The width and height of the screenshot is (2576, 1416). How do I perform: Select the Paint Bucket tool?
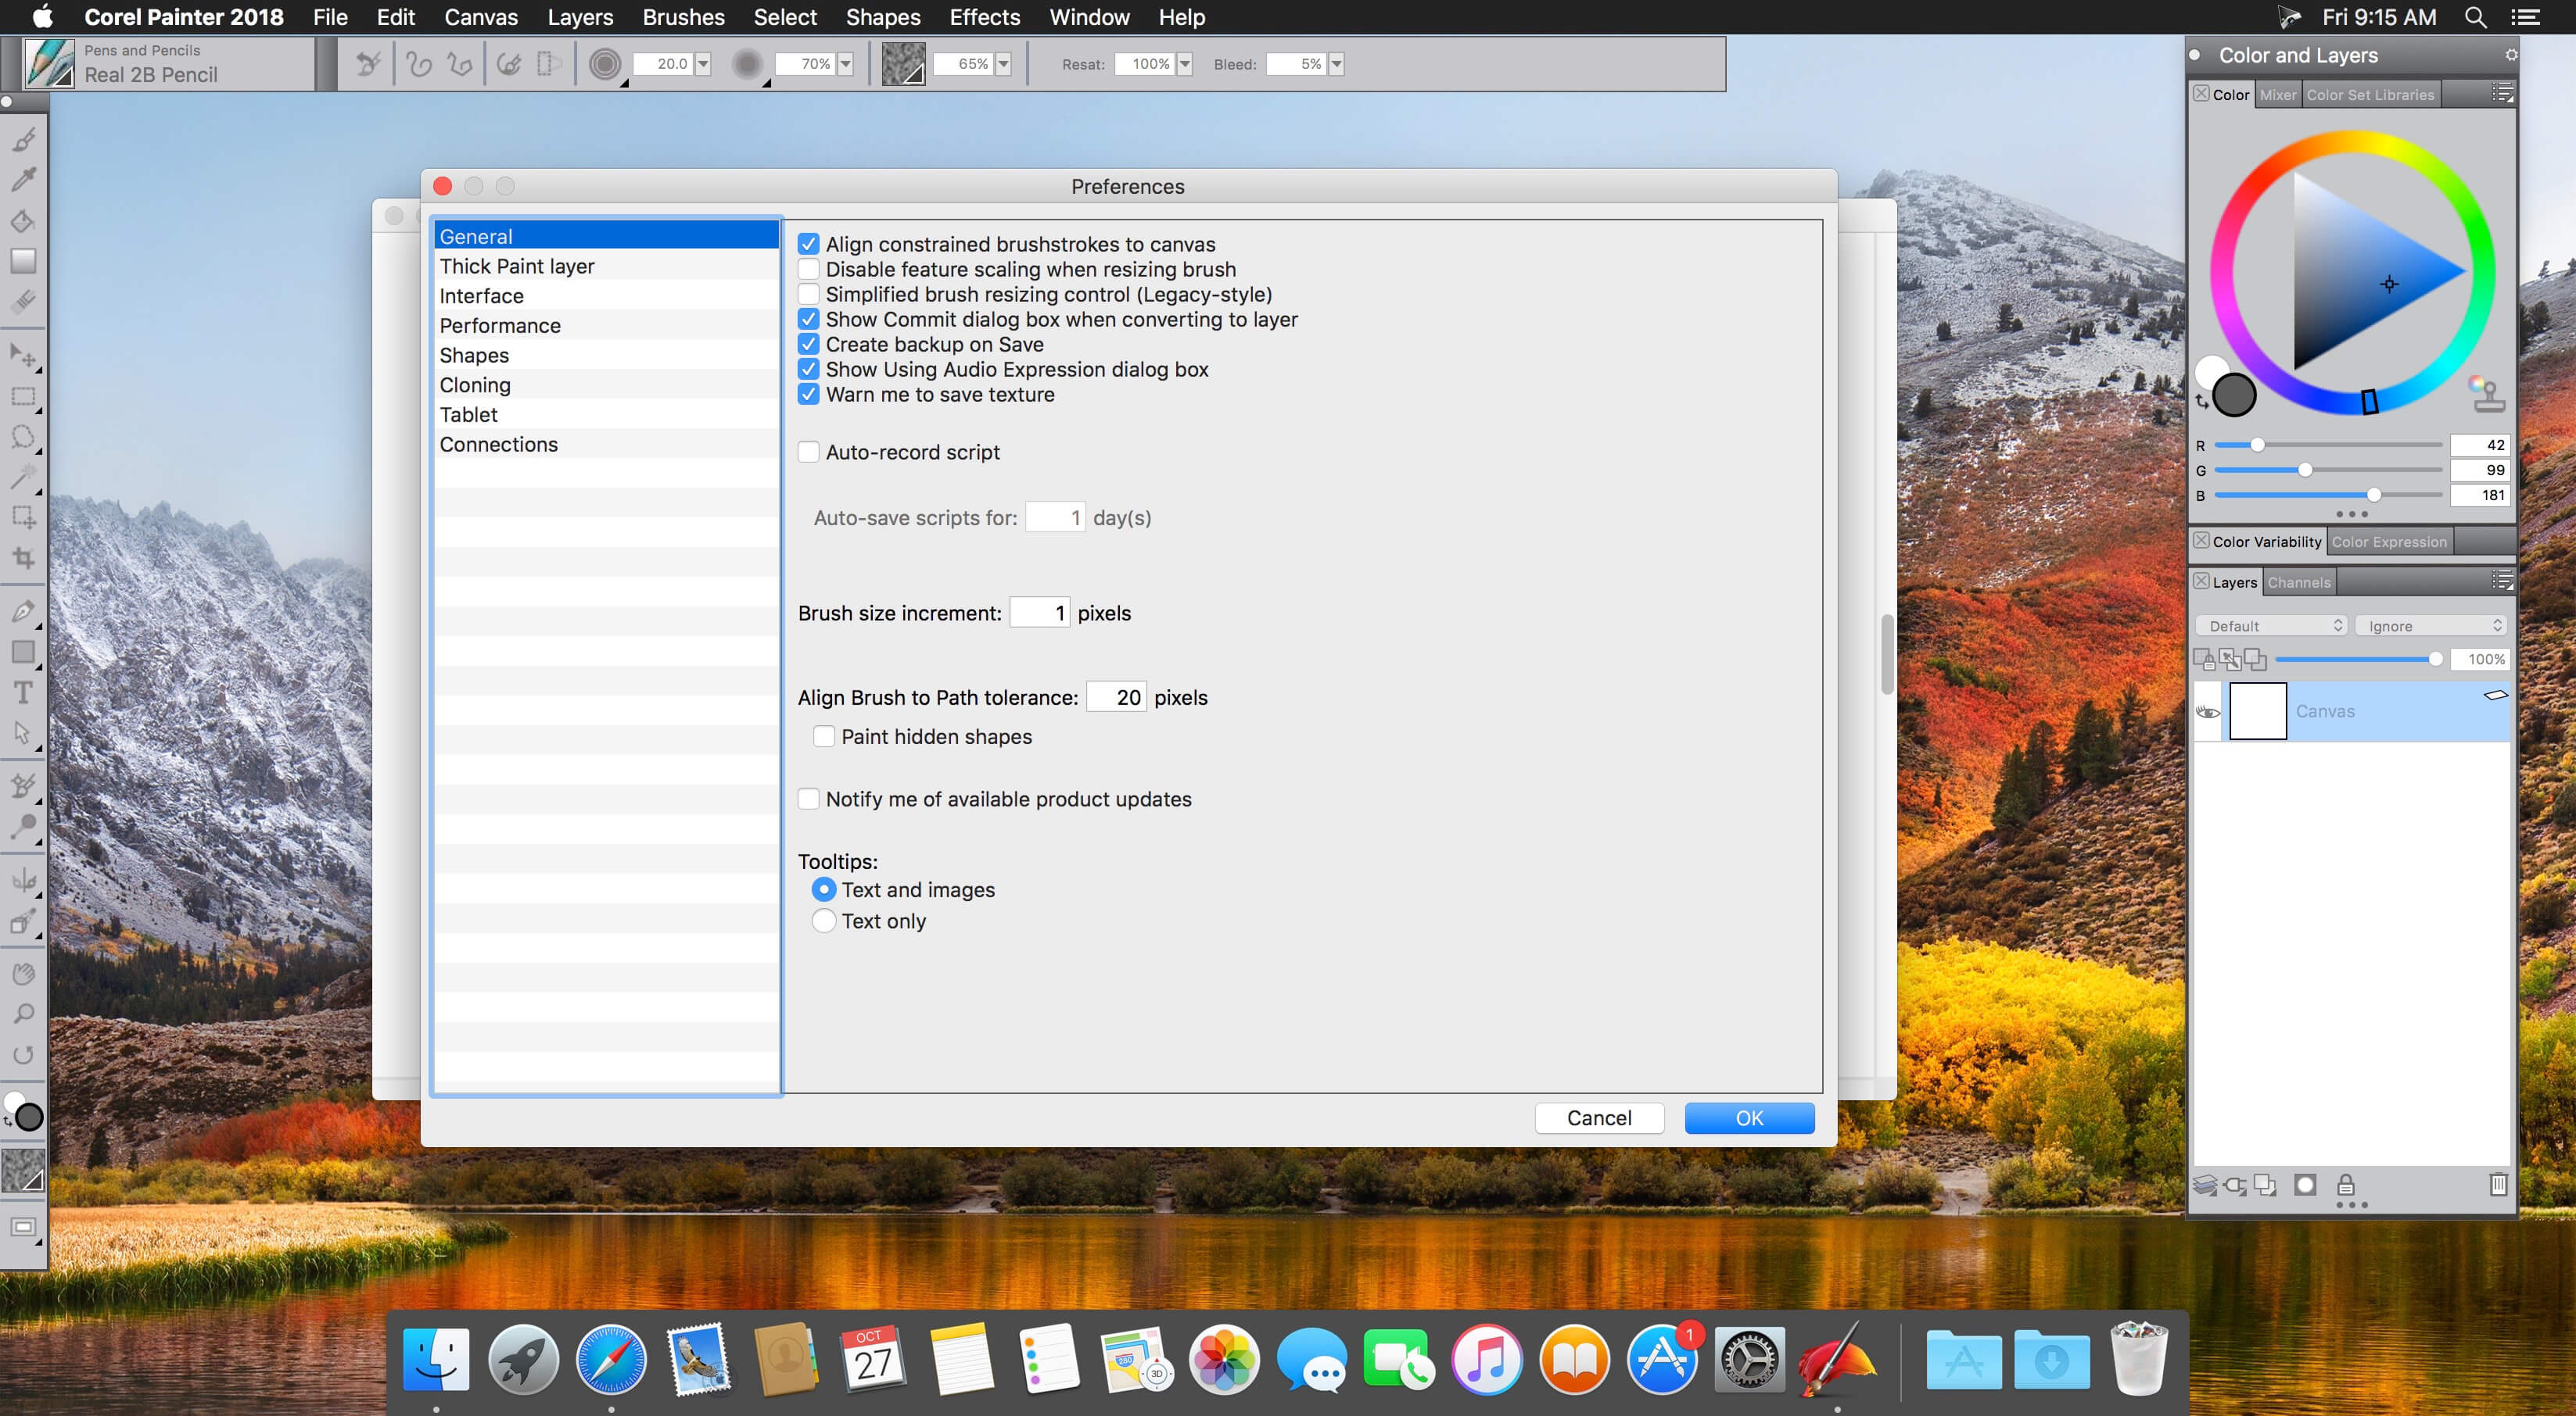[x=23, y=221]
